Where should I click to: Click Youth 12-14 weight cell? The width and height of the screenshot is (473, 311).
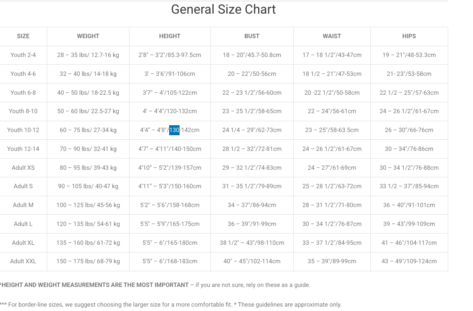click(x=88, y=149)
